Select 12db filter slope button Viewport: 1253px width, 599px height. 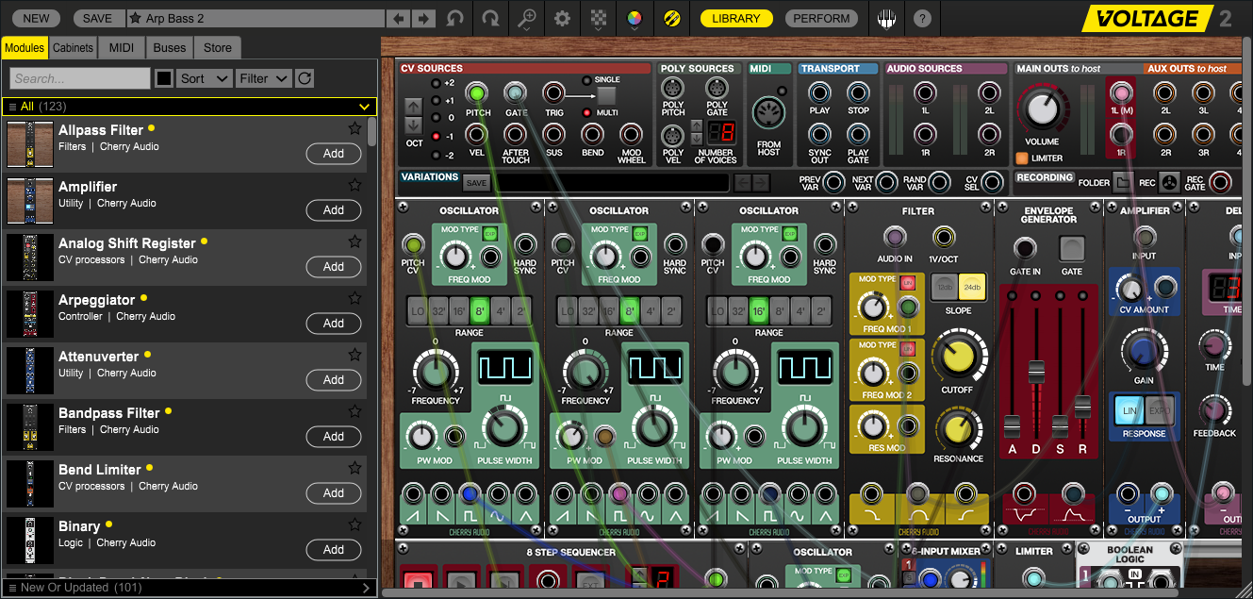tap(945, 286)
